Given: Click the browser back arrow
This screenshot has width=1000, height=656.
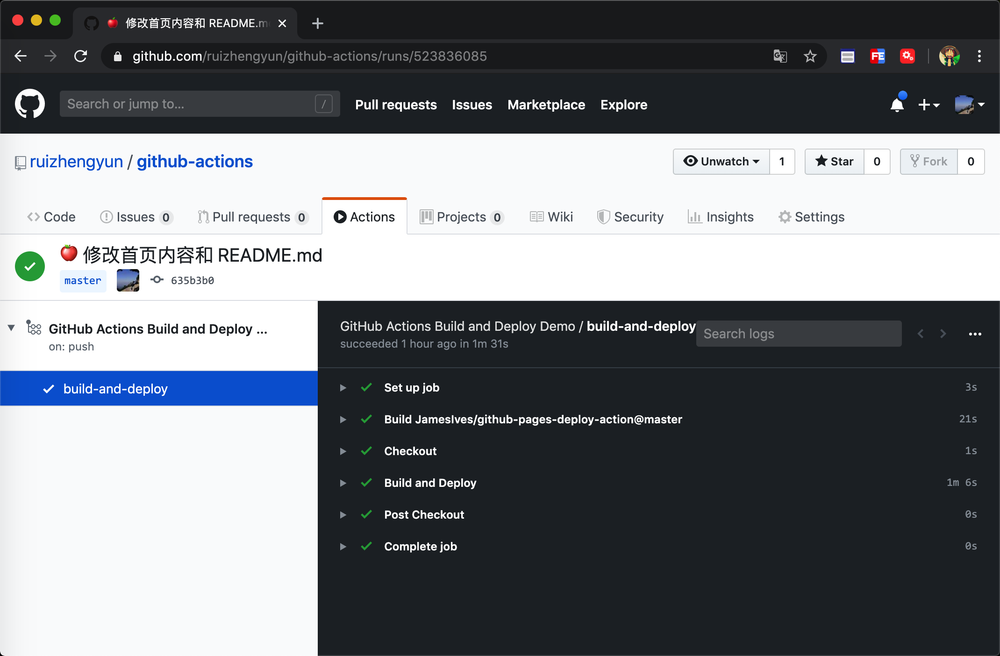Looking at the screenshot, I should coord(21,56).
